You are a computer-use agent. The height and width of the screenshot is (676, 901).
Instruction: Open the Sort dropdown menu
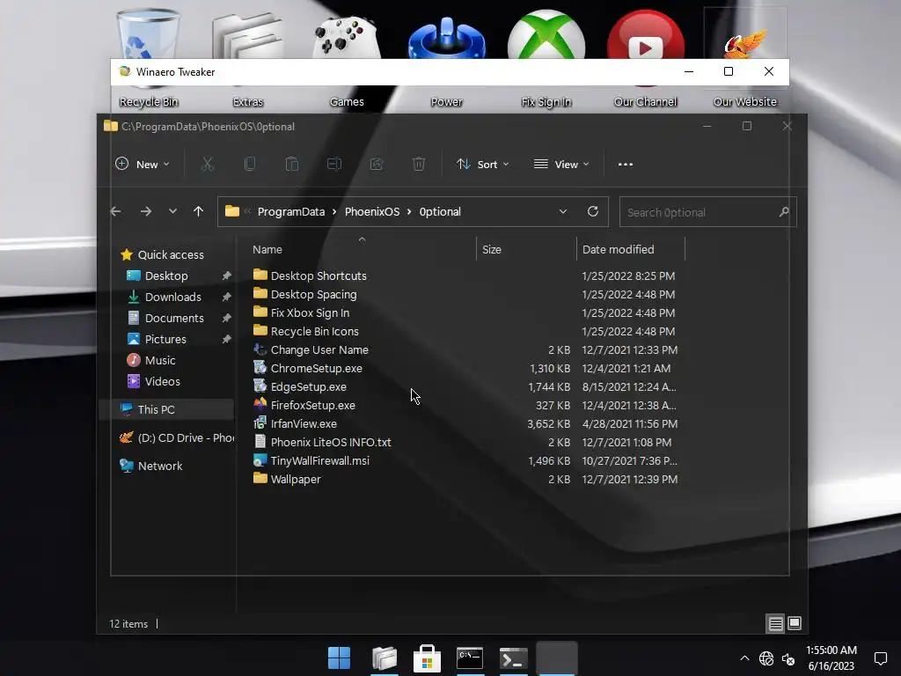coord(483,165)
